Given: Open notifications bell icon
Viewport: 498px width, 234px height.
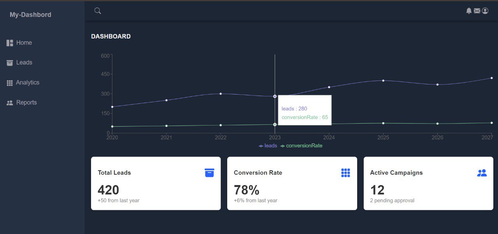Looking at the screenshot, I should click(469, 11).
